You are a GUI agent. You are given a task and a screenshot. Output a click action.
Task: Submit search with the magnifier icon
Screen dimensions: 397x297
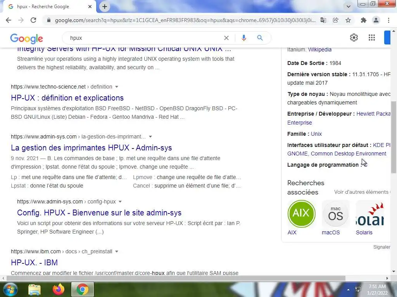[x=260, y=38]
